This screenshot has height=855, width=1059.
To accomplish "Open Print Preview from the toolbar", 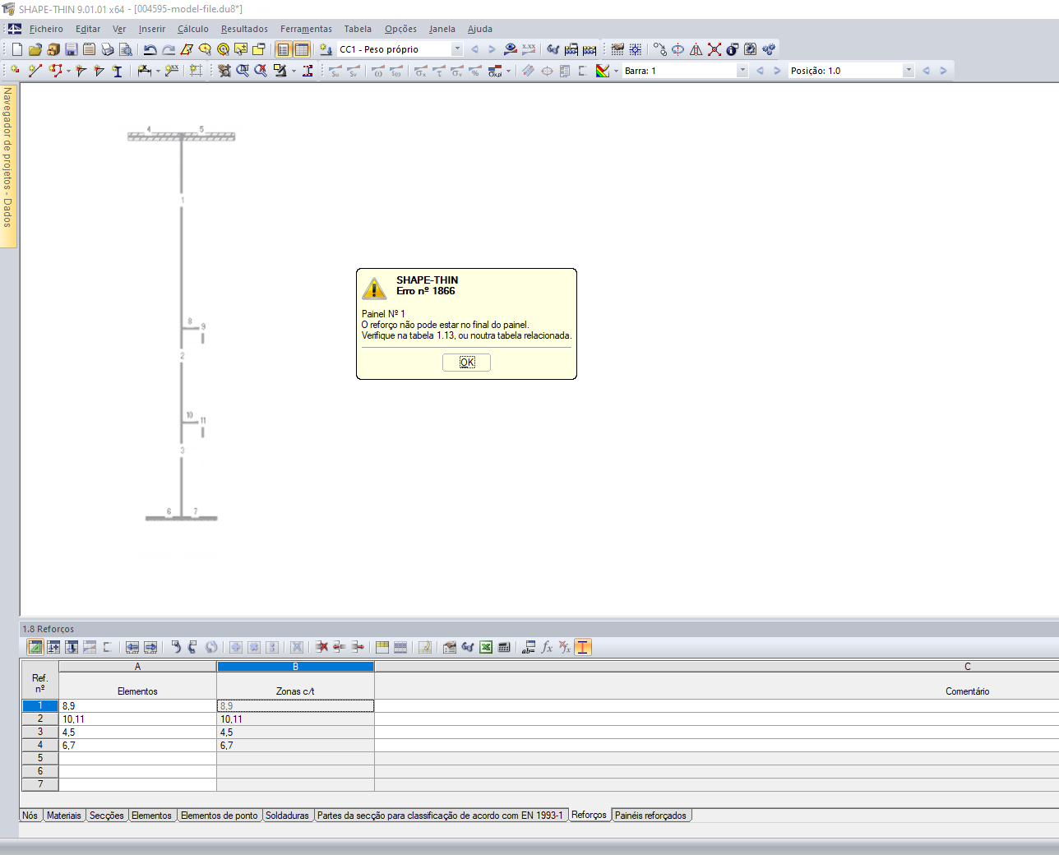I will (x=126, y=49).
